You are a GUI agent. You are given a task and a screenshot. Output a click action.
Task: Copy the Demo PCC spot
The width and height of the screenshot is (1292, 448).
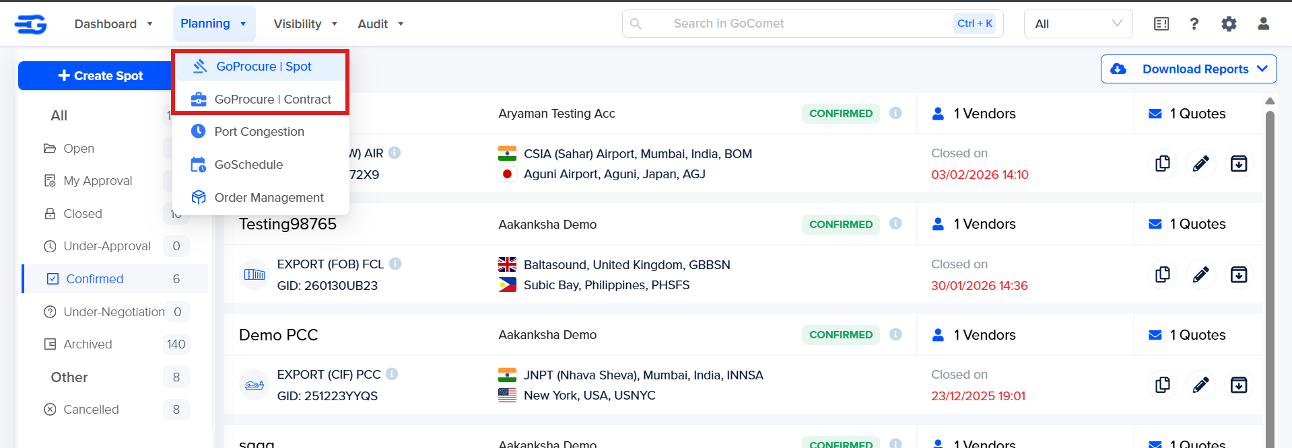(x=1163, y=385)
